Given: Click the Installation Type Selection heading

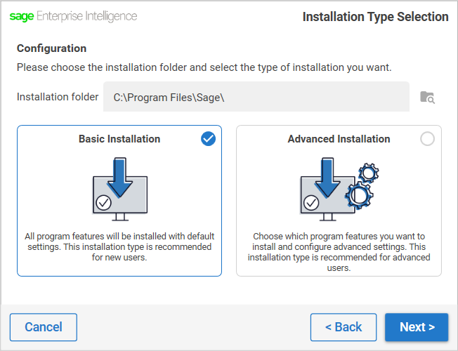Looking at the screenshot, I should pos(375,17).
